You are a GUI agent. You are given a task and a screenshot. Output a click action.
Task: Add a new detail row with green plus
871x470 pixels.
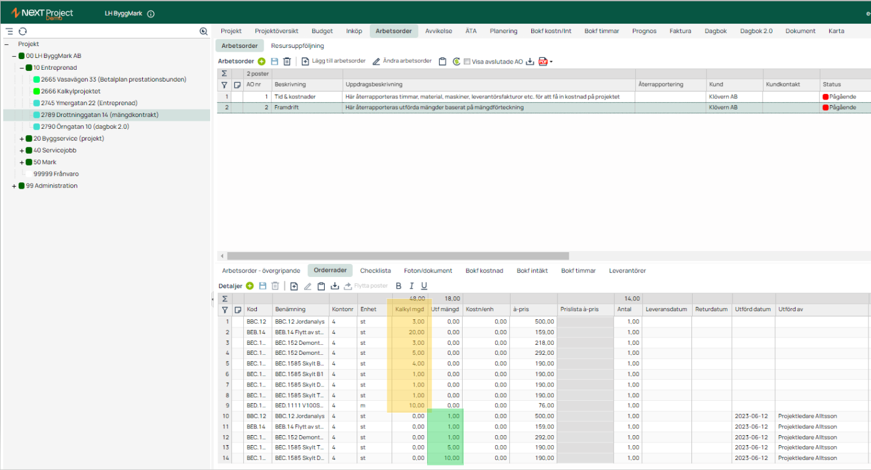[250, 286]
